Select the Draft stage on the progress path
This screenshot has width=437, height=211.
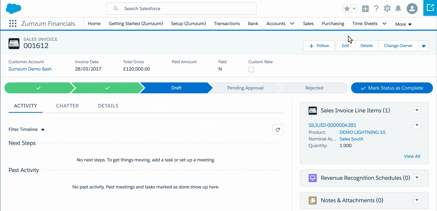(x=177, y=88)
